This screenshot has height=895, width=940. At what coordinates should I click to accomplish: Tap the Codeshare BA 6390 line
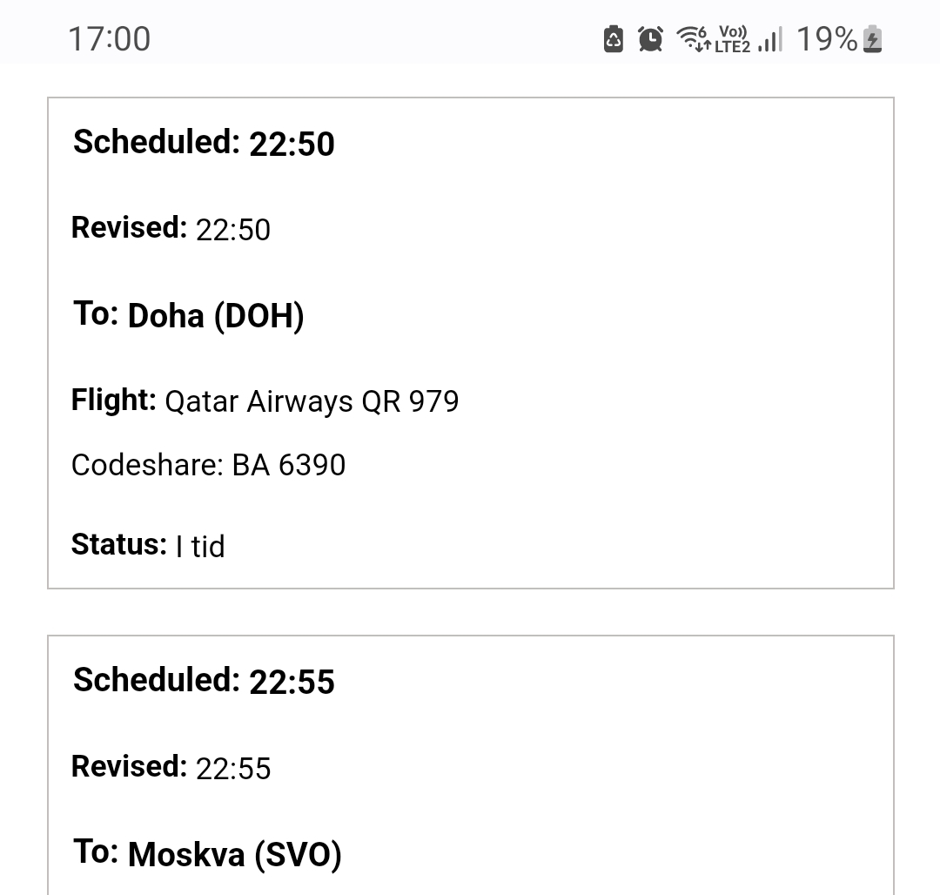pos(208,465)
